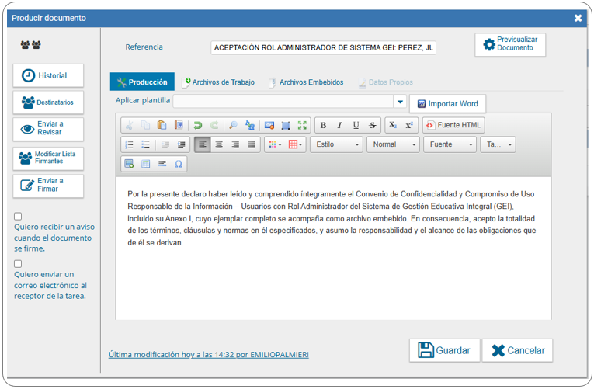Click the Paste from Word icon
Screen dimensions: 594x389
point(179,125)
